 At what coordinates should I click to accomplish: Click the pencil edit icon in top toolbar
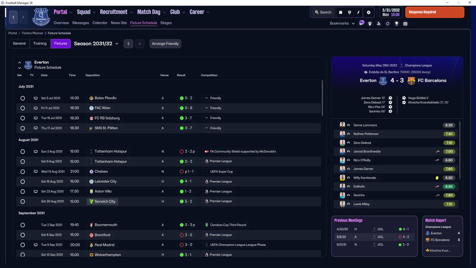358,12
